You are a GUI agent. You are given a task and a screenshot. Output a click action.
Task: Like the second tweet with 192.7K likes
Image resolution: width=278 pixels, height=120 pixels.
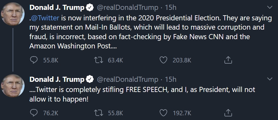point(163,113)
